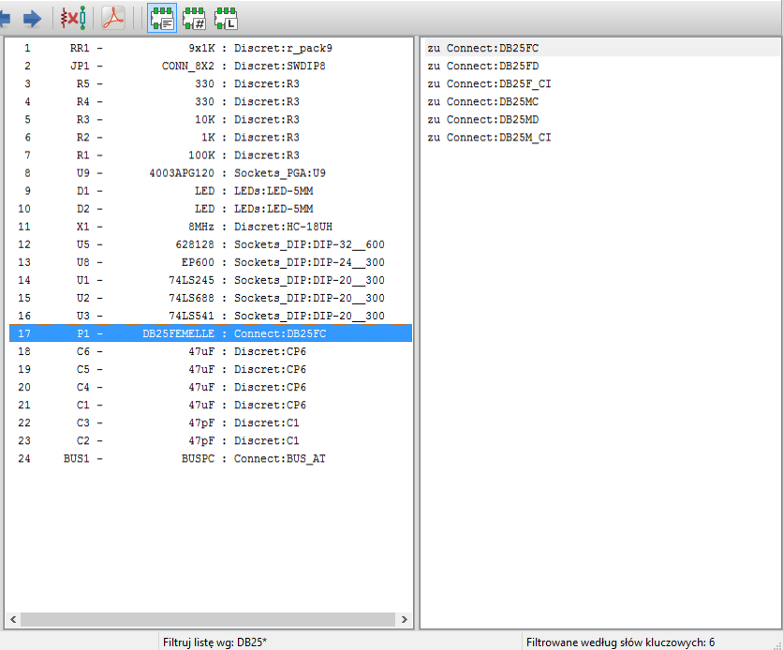Select highlighted row P1 DB25FEMELLE
This screenshot has width=783, height=650.
210,333
